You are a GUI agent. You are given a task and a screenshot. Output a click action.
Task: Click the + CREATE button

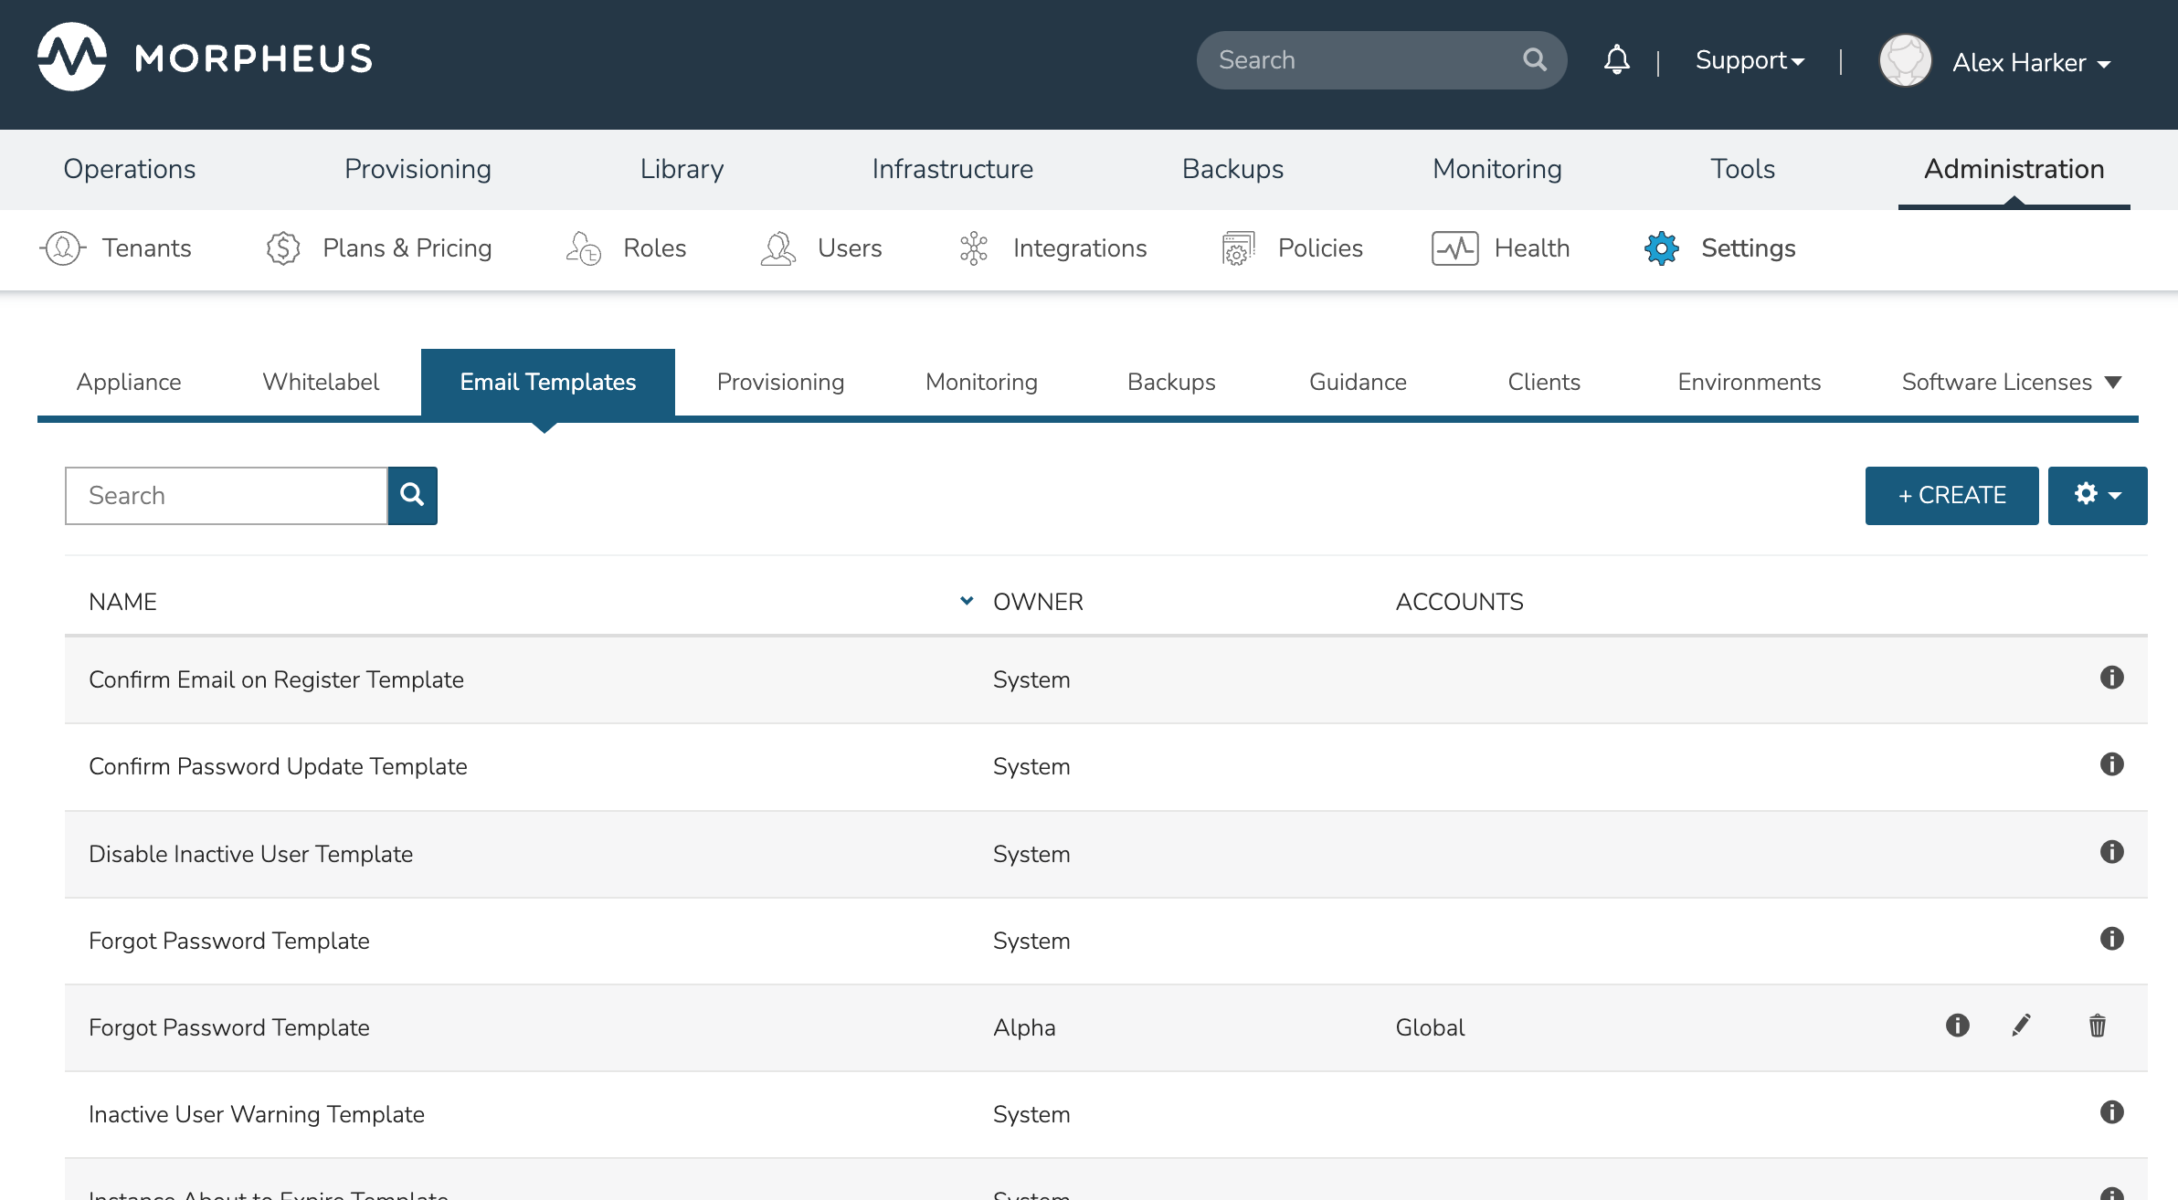click(1951, 495)
